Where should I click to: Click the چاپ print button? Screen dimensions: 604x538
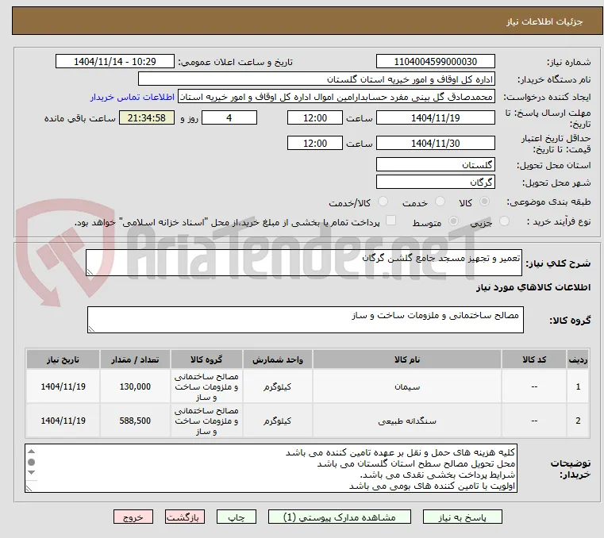237,517
